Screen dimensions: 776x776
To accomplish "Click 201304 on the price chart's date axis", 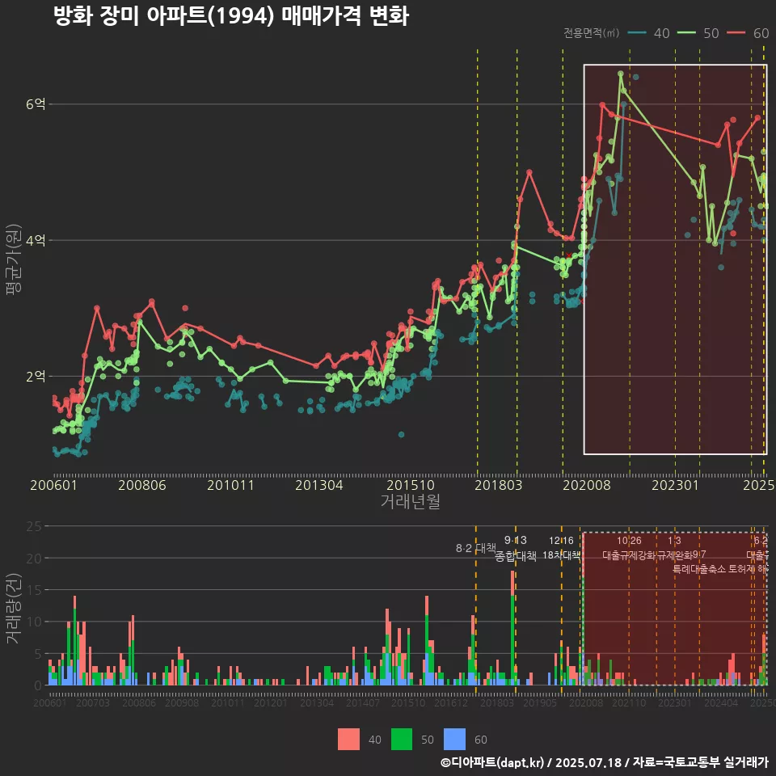I will 319,485.
